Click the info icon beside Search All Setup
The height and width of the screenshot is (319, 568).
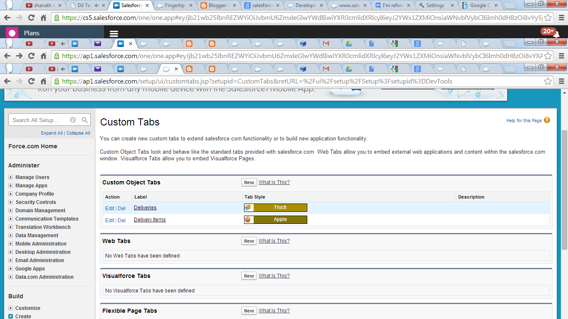(73, 120)
